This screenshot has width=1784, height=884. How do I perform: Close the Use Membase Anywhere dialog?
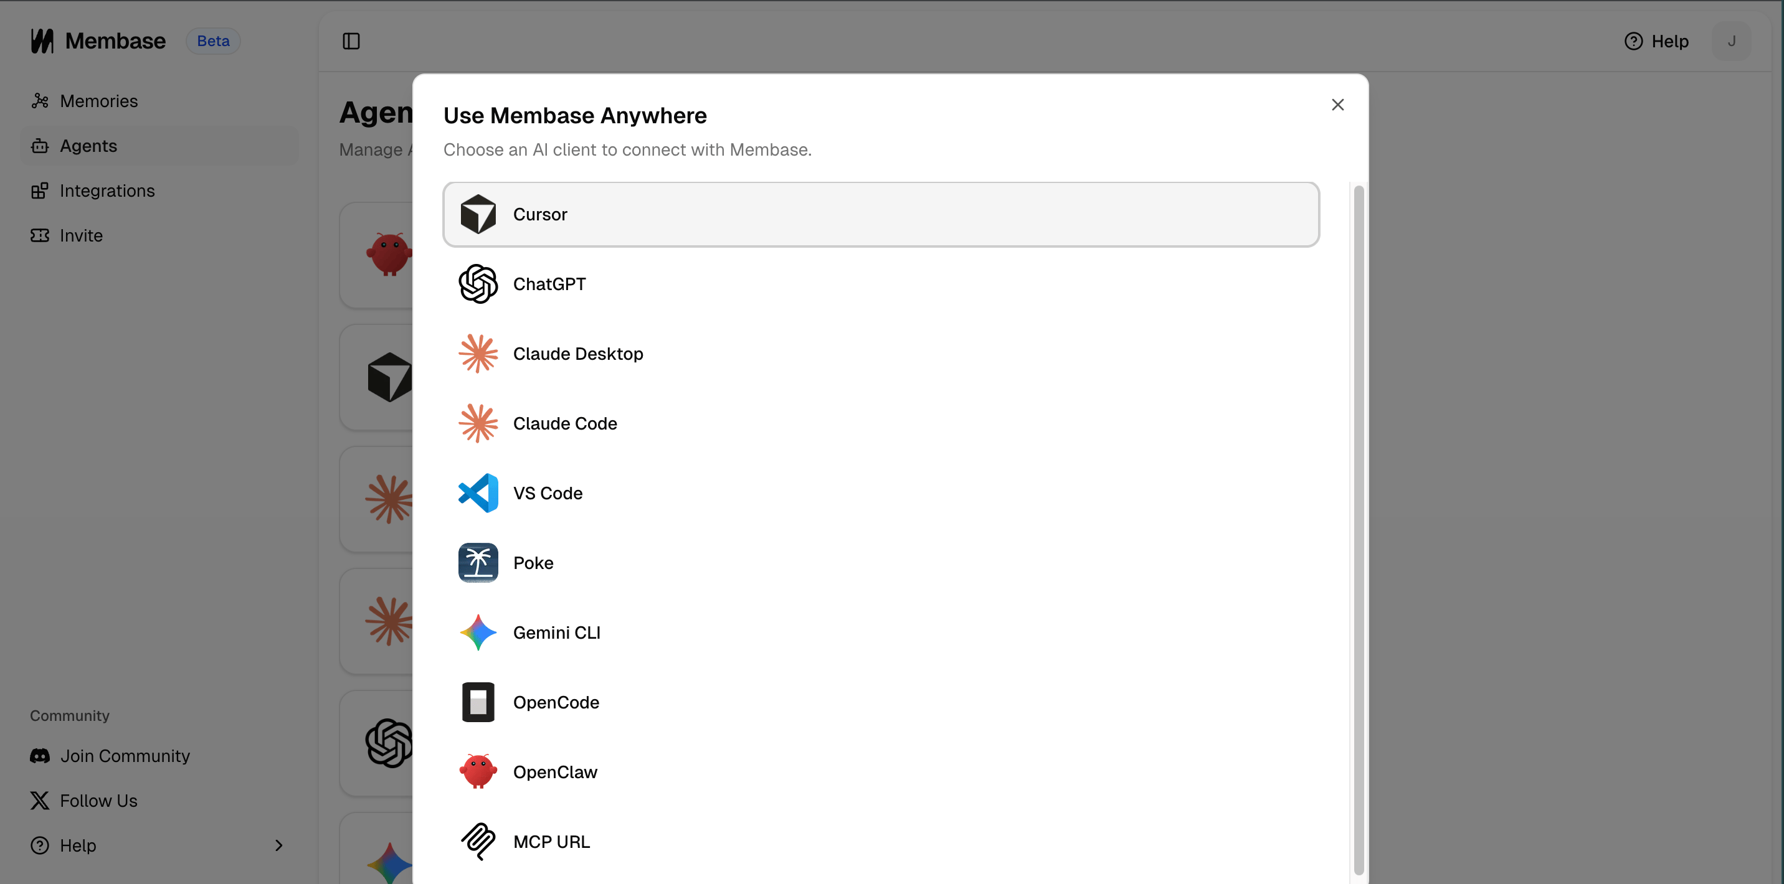pyautogui.click(x=1337, y=105)
